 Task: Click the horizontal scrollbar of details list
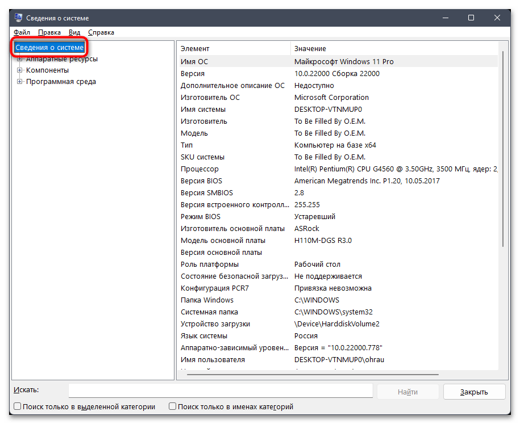(x=313, y=375)
